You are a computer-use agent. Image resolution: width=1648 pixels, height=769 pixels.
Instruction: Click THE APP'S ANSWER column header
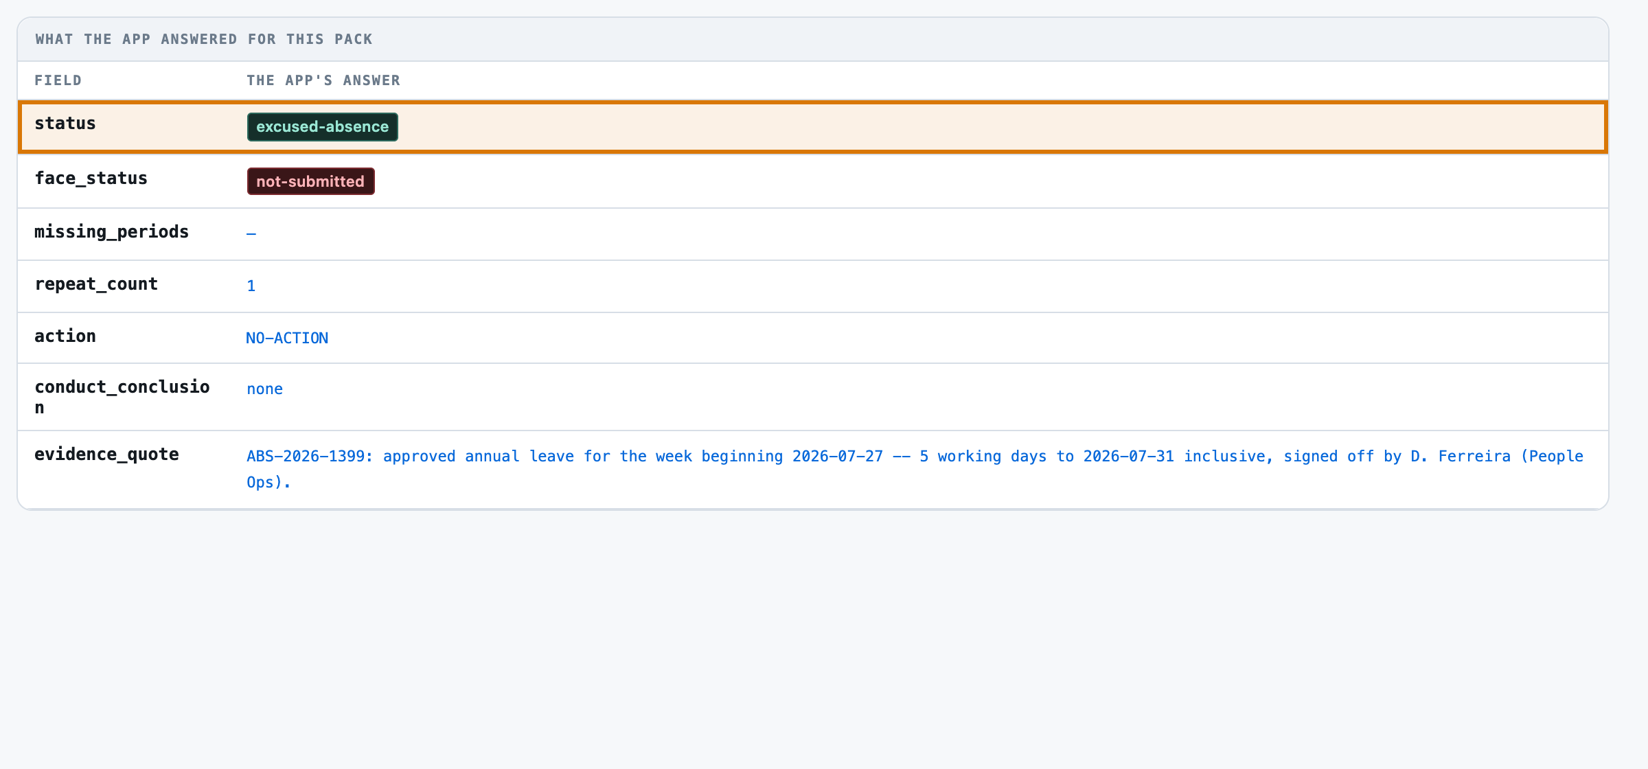click(323, 80)
